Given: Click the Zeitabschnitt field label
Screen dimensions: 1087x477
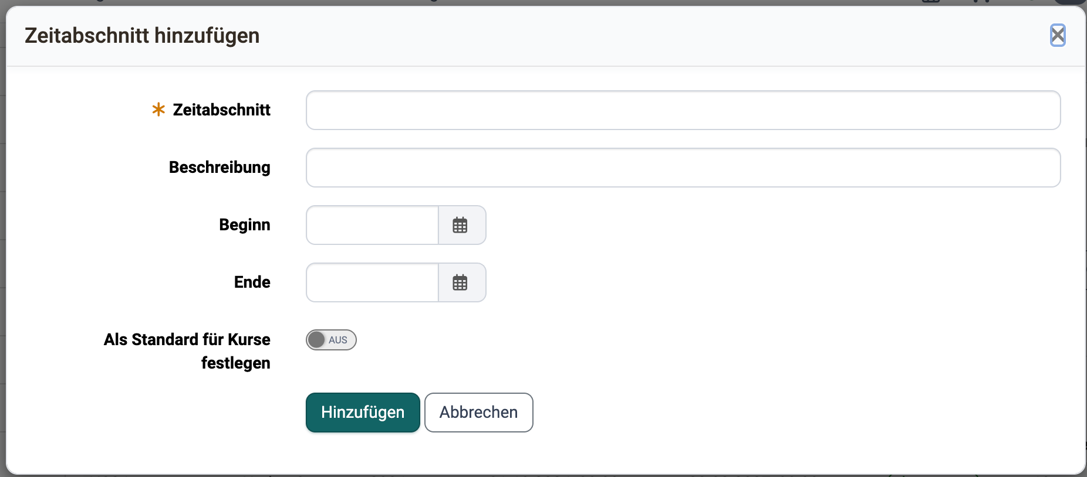Looking at the screenshot, I should pyautogui.click(x=222, y=110).
